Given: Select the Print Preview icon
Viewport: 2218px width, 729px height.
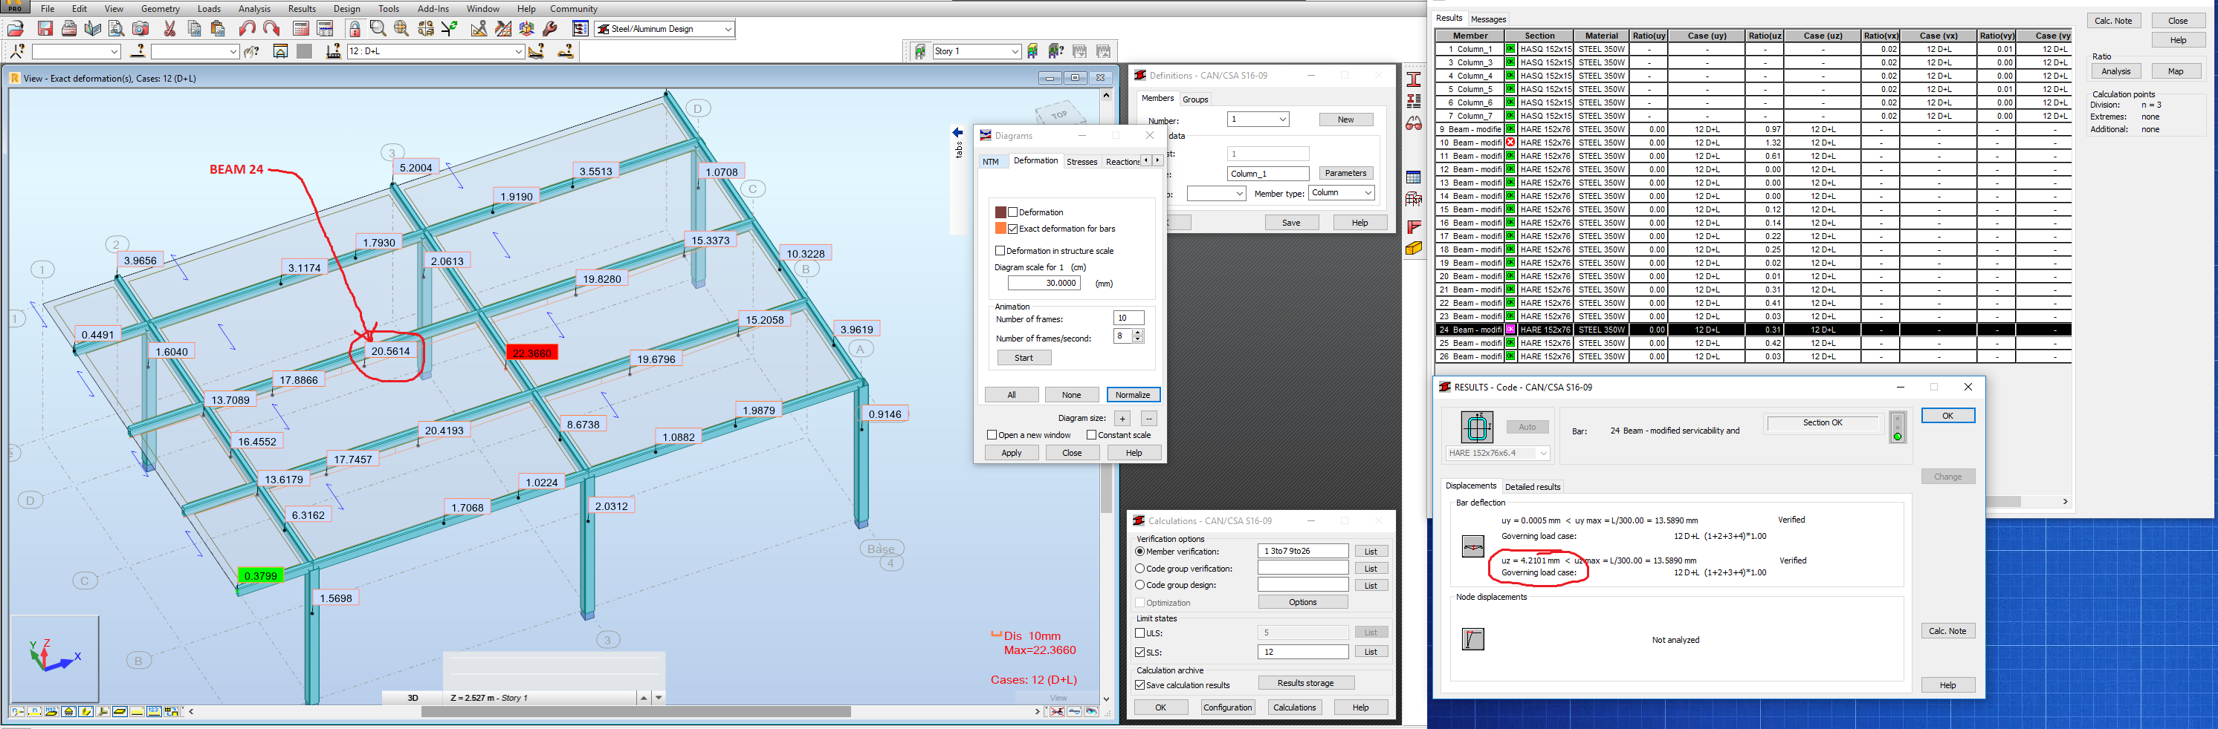Looking at the screenshot, I should click(x=114, y=27).
